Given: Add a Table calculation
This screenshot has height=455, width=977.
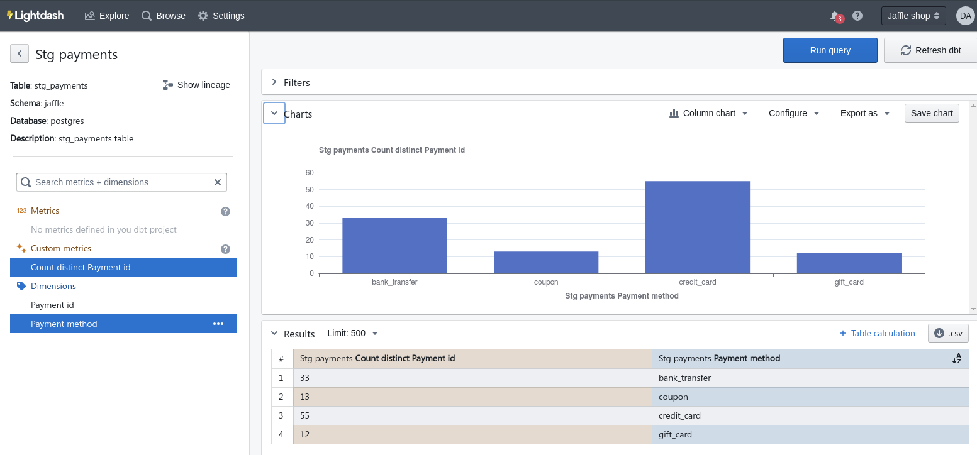Looking at the screenshot, I should 877,333.
